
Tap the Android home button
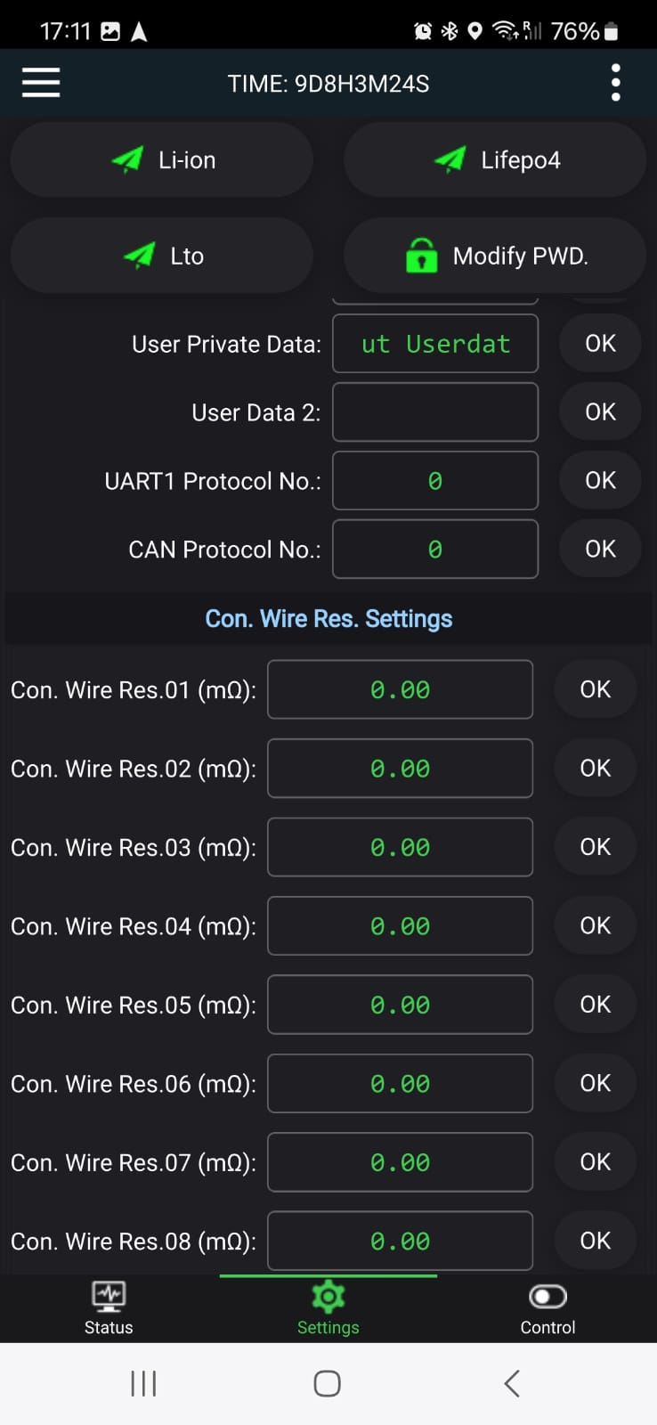(328, 1383)
